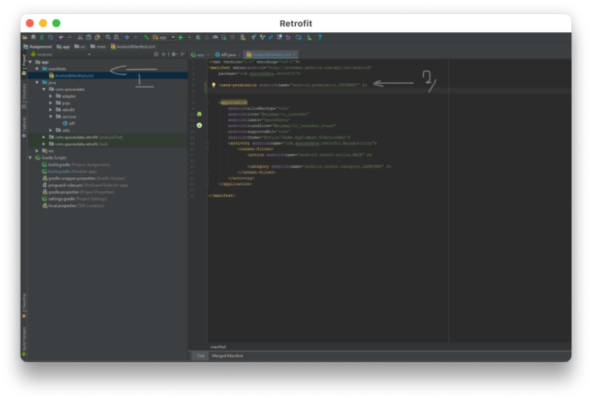Expand the utils package
This screenshot has height=399, width=592.
(x=51, y=130)
